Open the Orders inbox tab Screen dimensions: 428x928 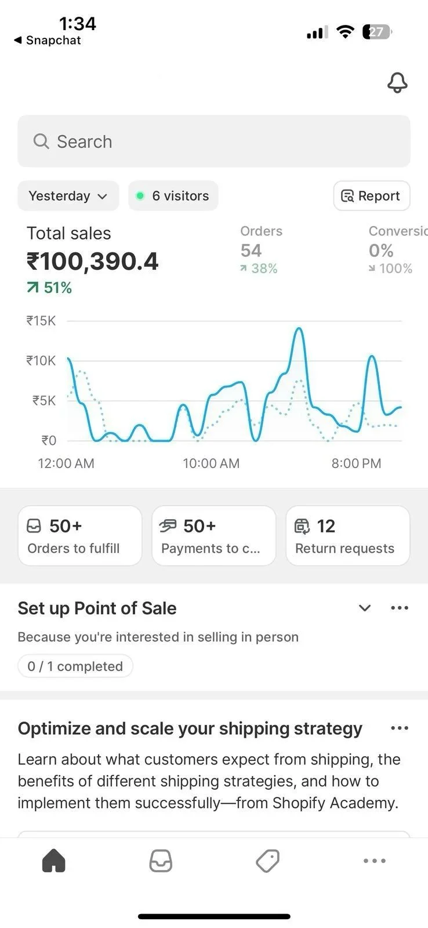pyautogui.click(x=161, y=861)
